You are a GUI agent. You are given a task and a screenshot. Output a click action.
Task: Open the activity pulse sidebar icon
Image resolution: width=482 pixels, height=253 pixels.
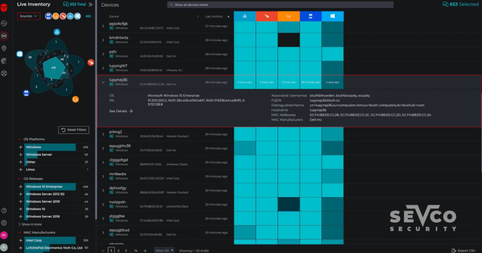pyautogui.click(x=4, y=23)
